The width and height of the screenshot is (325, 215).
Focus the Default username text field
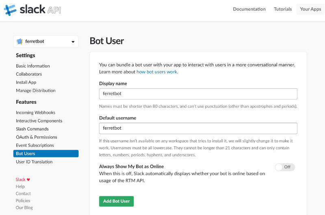pos(198,128)
